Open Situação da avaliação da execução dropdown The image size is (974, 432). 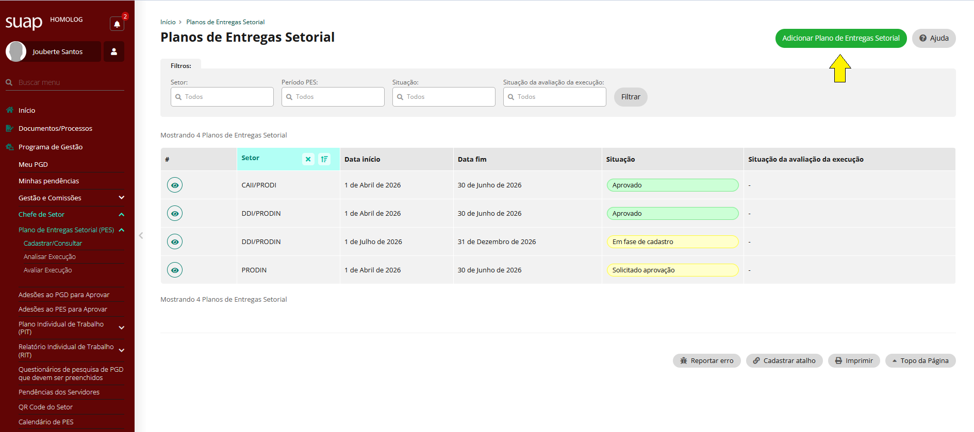pos(555,97)
